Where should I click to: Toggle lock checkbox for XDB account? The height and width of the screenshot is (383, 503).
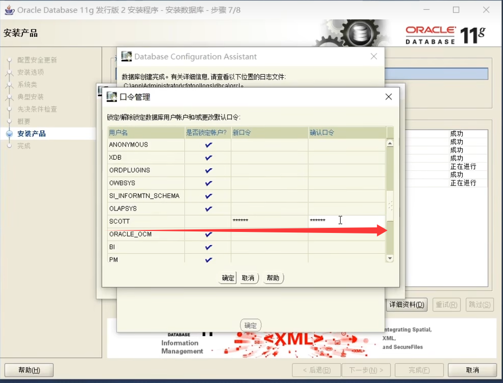point(209,158)
